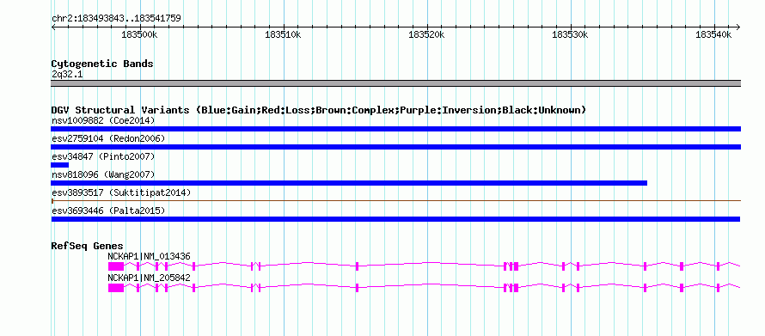Click the 183500k ruler tick label
This screenshot has height=336, width=765.
coord(139,34)
